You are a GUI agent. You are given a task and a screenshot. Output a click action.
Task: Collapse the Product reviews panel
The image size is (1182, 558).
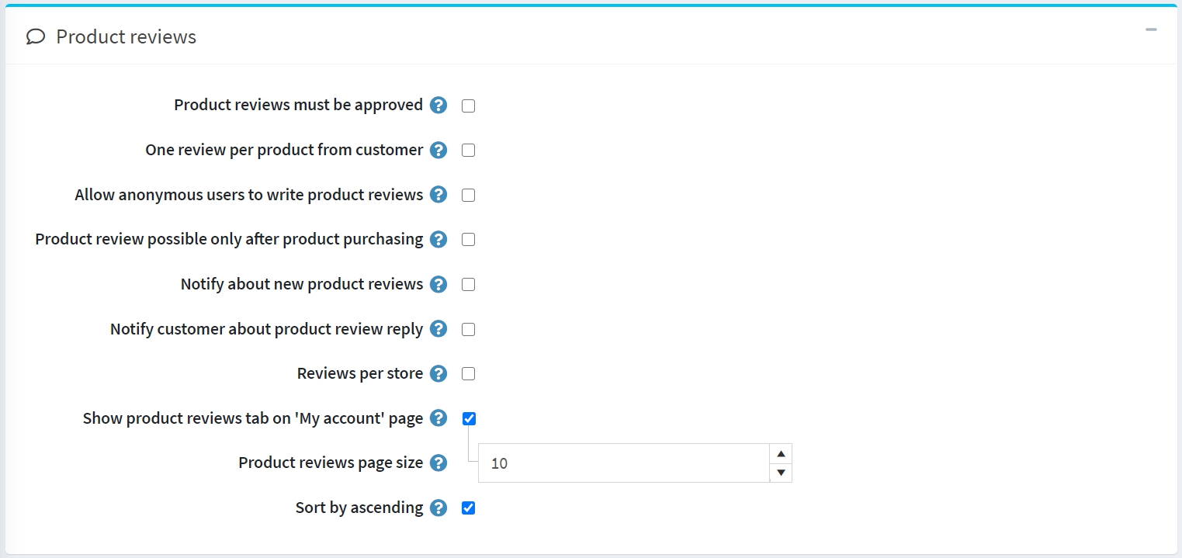pos(1151,30)
